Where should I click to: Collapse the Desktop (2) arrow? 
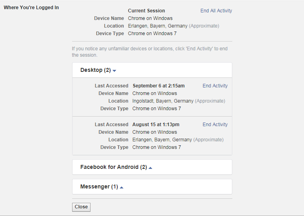pyautogui.click(x=115, y=71)
